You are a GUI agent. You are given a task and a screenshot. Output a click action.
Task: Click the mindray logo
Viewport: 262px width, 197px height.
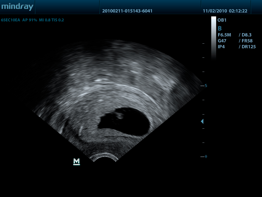[17, 7]
